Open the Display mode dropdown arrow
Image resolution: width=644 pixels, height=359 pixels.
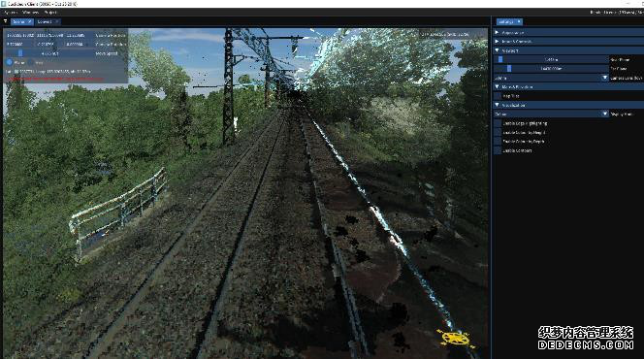(604, 114)
